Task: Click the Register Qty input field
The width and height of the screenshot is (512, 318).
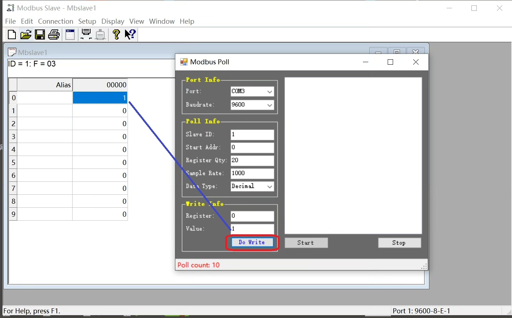Action: tap(252, 161)
